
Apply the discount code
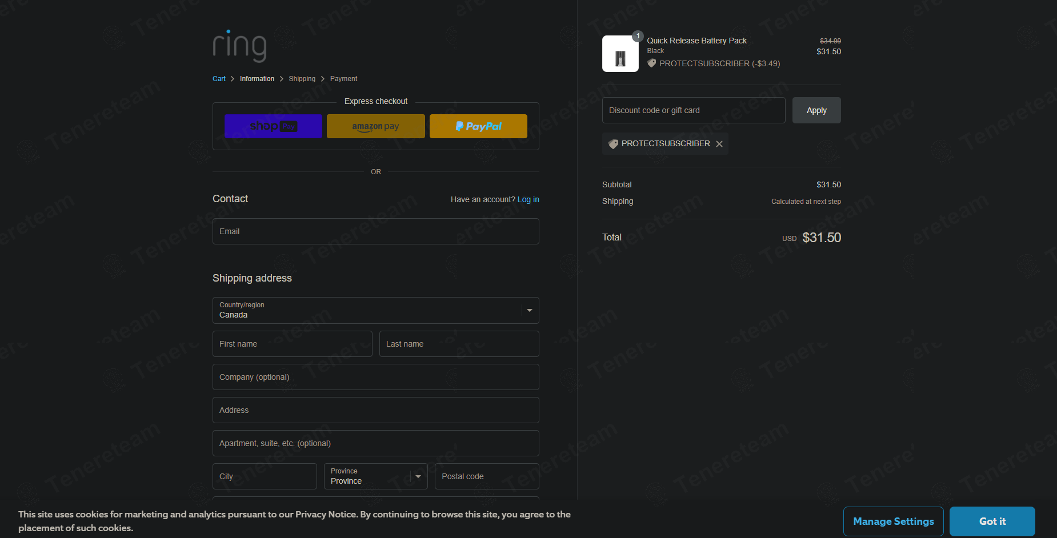click(816, 110)
